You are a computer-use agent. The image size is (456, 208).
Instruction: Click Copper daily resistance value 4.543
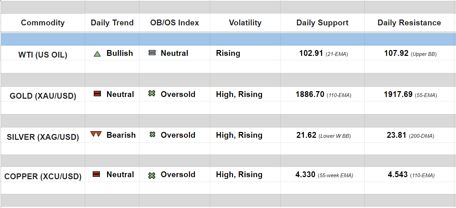(x=398, y=175)
